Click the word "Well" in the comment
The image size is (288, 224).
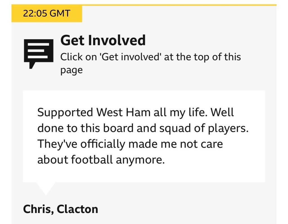[x=222, y=112]
